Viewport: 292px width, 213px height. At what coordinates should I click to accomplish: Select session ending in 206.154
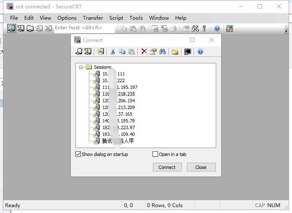coord(119,101)
